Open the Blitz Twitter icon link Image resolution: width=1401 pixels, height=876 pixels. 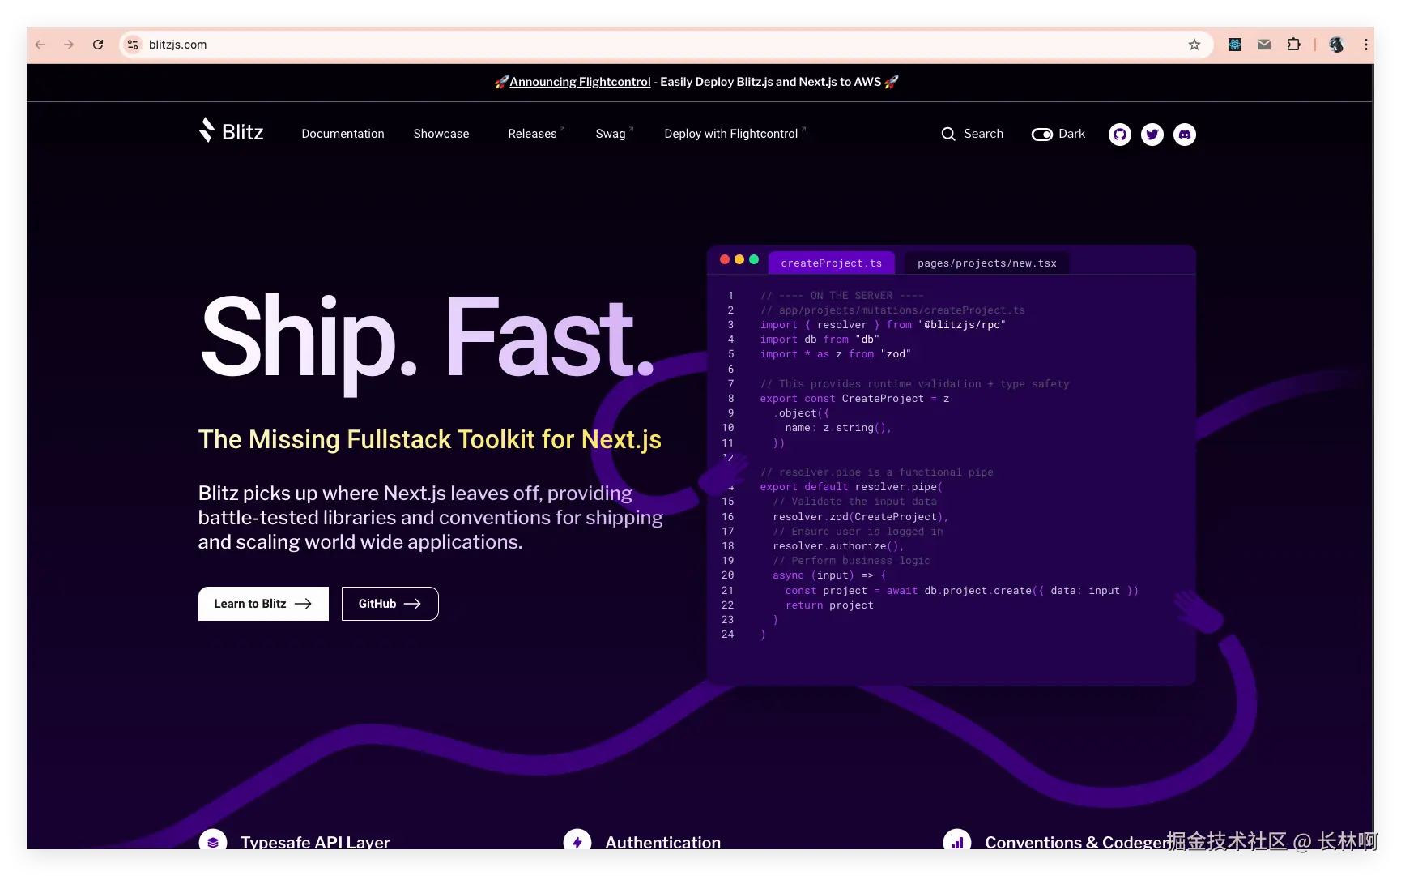(1152, 135)
